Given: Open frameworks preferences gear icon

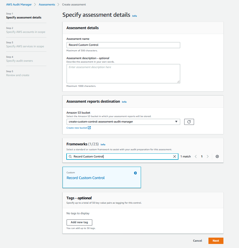Looking at the screenshot, I should 217,156.
